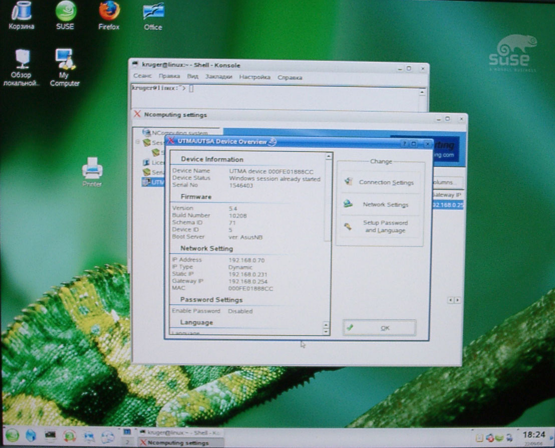This screenshot has height=448, width=555.
Task: Click the IP Address value 192.168.0.70
Action: (246, 260)
